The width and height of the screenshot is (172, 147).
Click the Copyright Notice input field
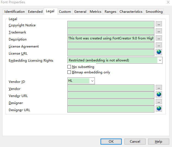pos(111,24)
